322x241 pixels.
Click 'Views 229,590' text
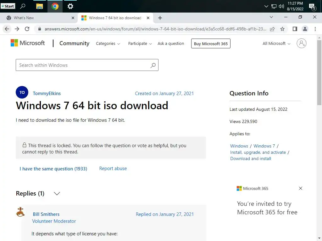pyautogui.click(x=243, y=121)
